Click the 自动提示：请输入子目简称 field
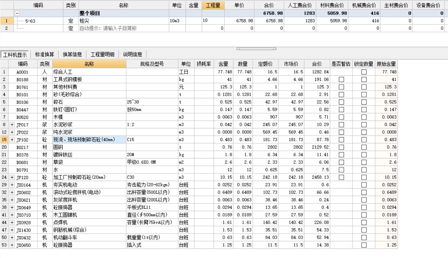Viewport: 448px width, 258px height. pyautogui.click(x=124, y=28)
